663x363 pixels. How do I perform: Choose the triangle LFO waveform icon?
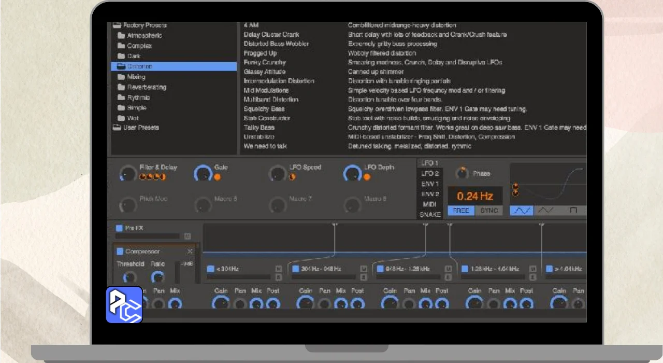tap(545, 211)
